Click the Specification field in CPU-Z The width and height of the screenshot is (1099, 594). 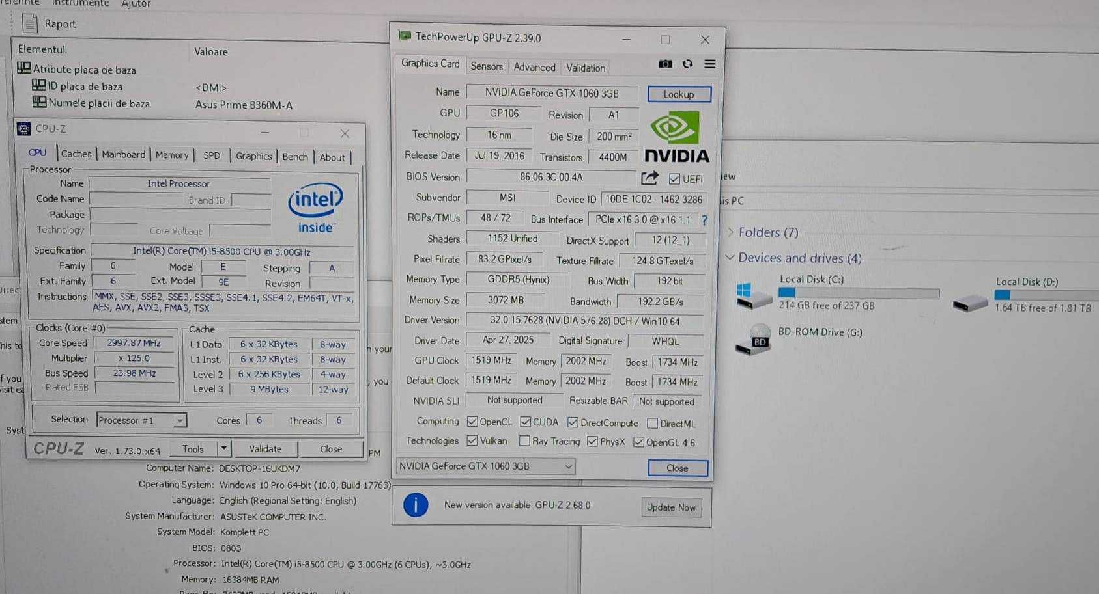click(x=221, y=252)
